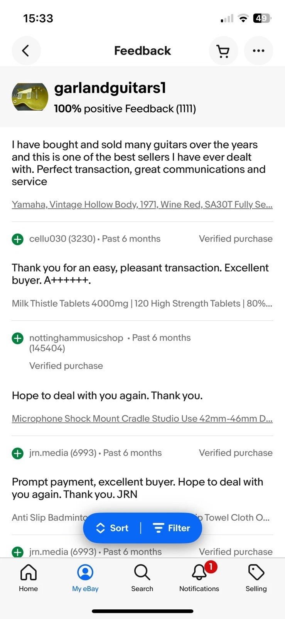This screenshot has width=285, height=619.
Task: Open the Sort options
Action: tap(112, 528)
